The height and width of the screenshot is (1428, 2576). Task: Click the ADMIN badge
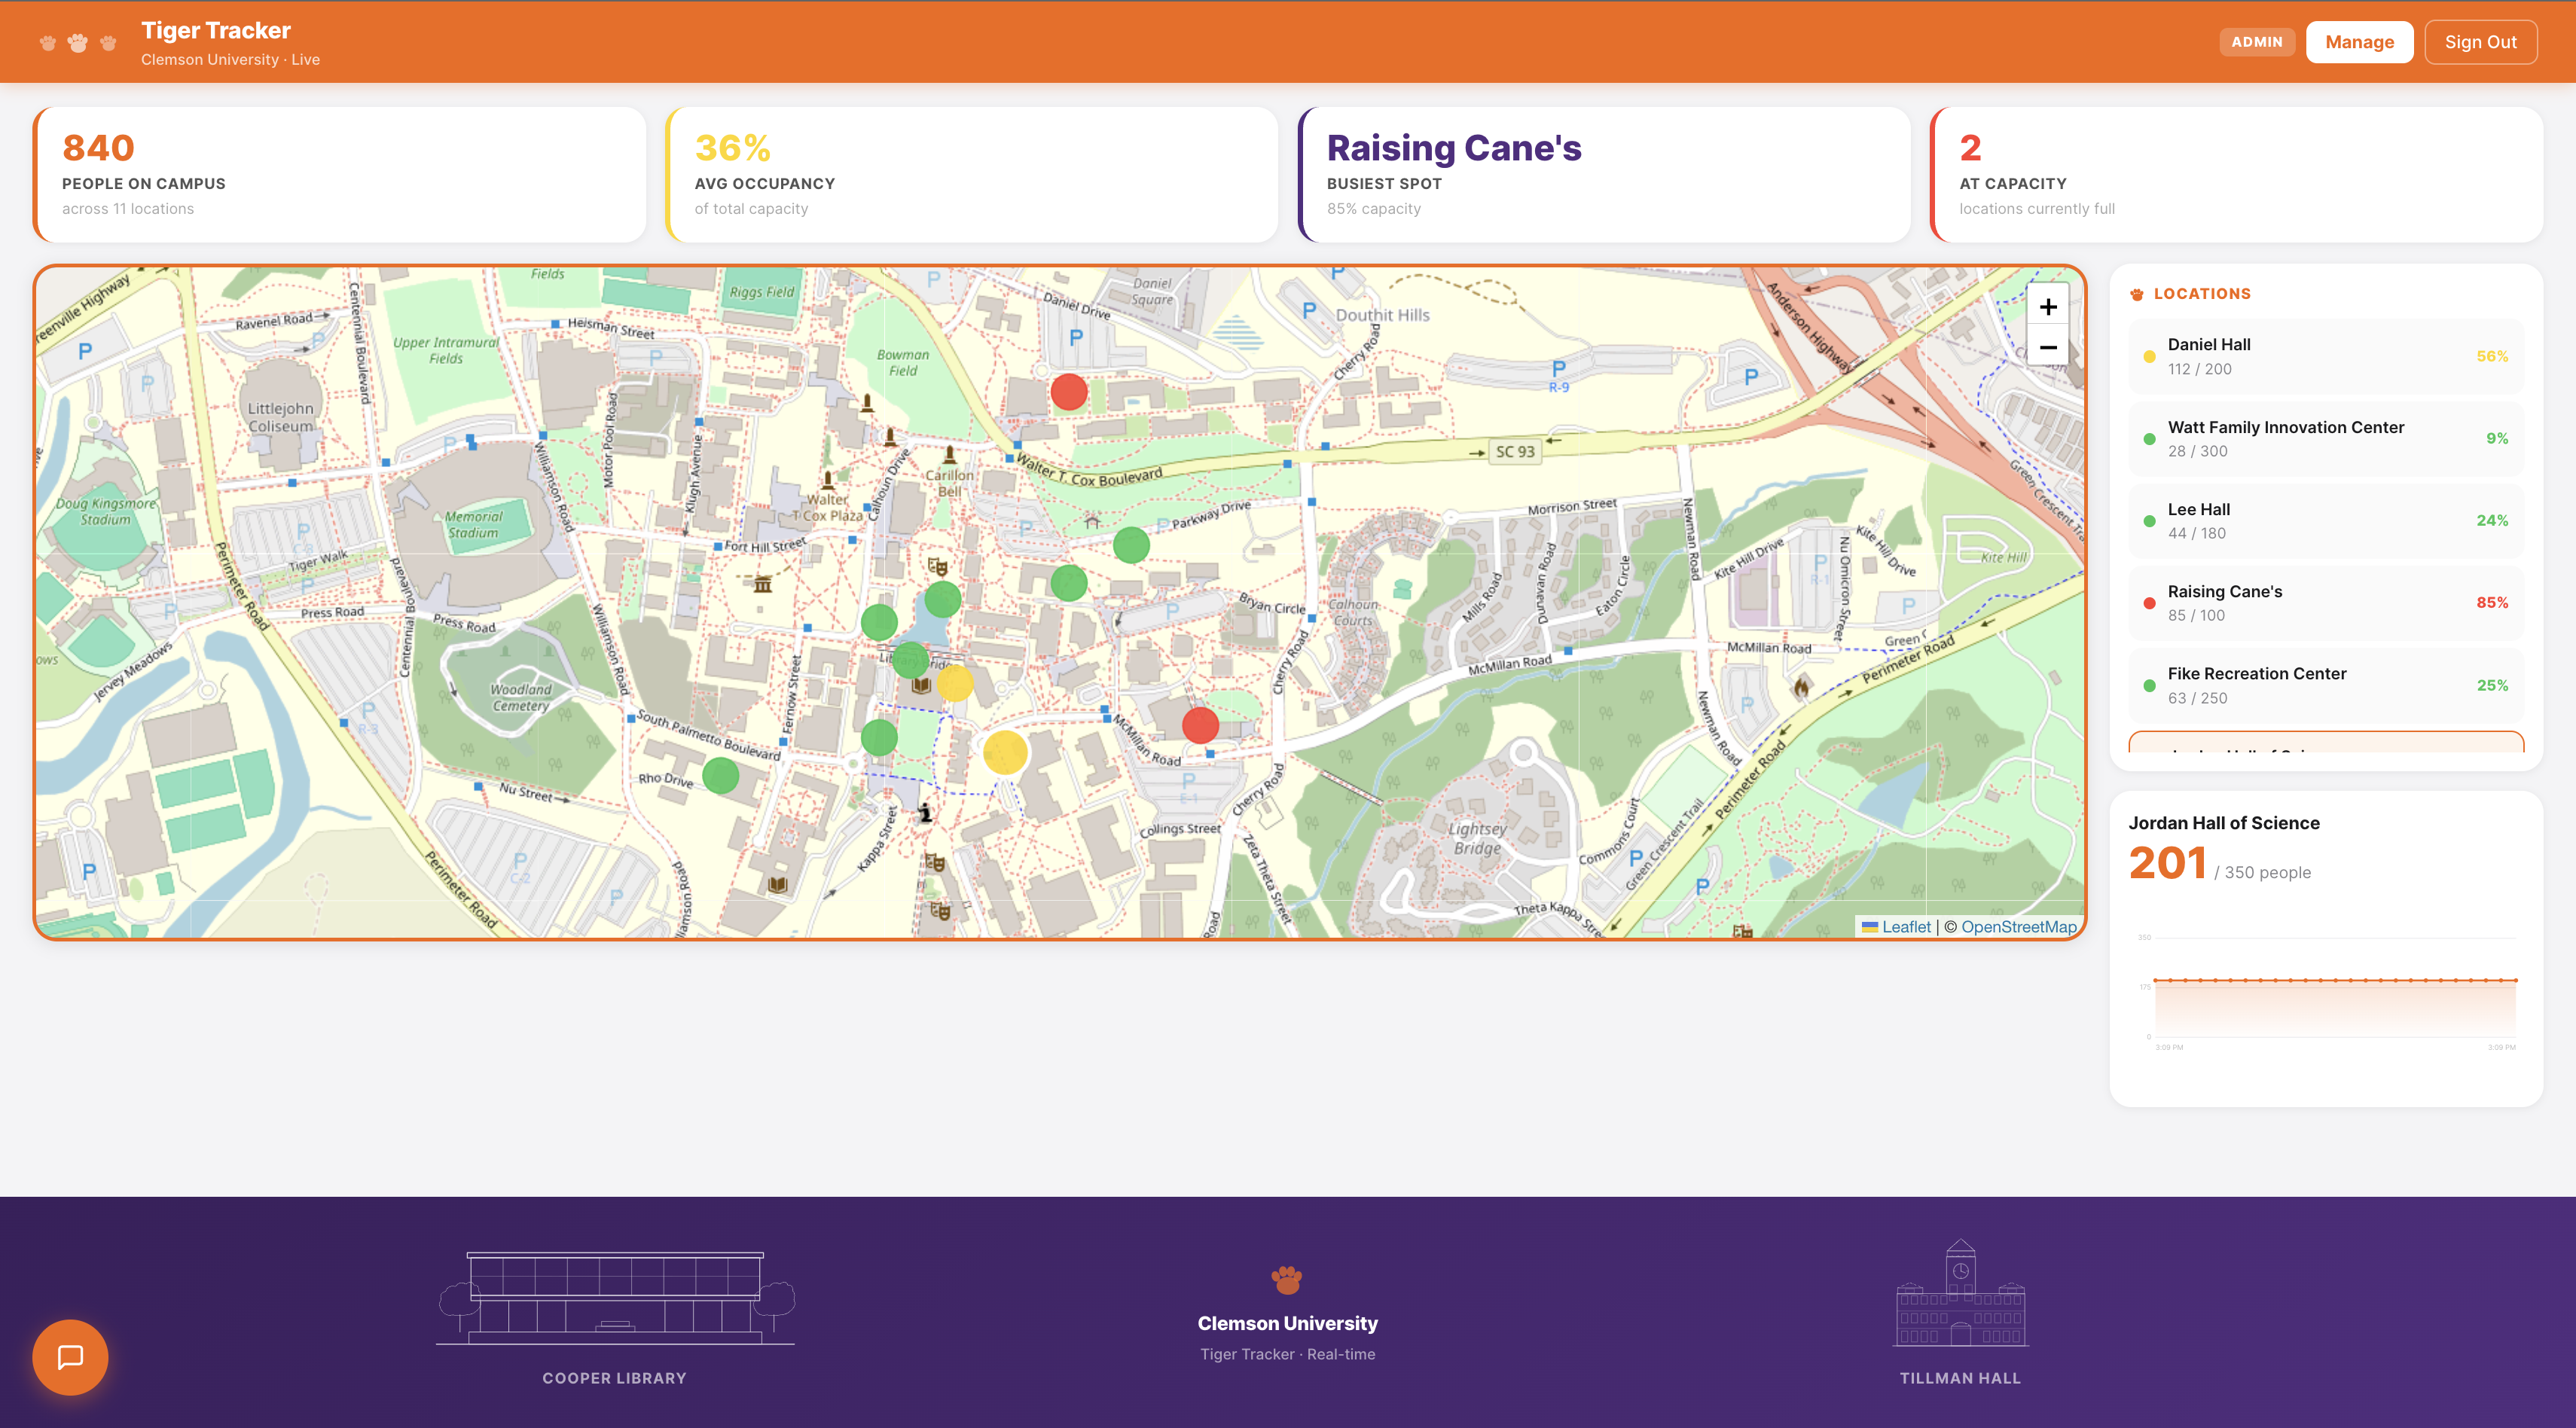tap(2256, 42)
